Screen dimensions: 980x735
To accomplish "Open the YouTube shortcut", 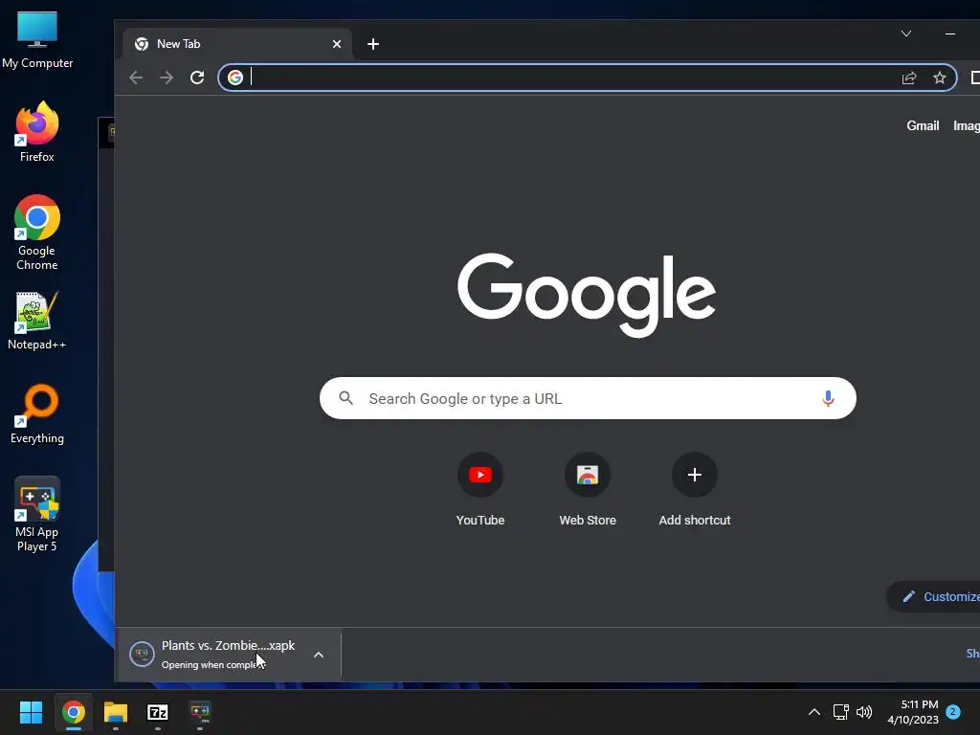I will [480, 489].
